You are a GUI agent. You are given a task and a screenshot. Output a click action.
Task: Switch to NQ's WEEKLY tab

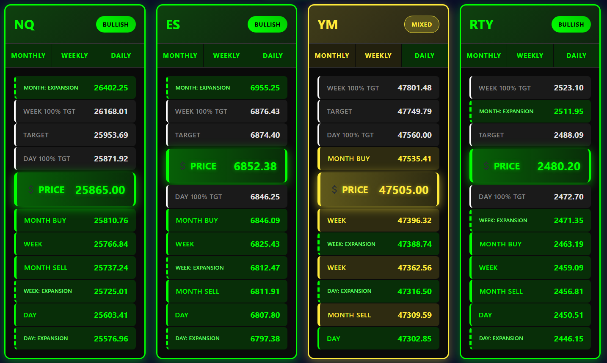[x=74, y=55]
